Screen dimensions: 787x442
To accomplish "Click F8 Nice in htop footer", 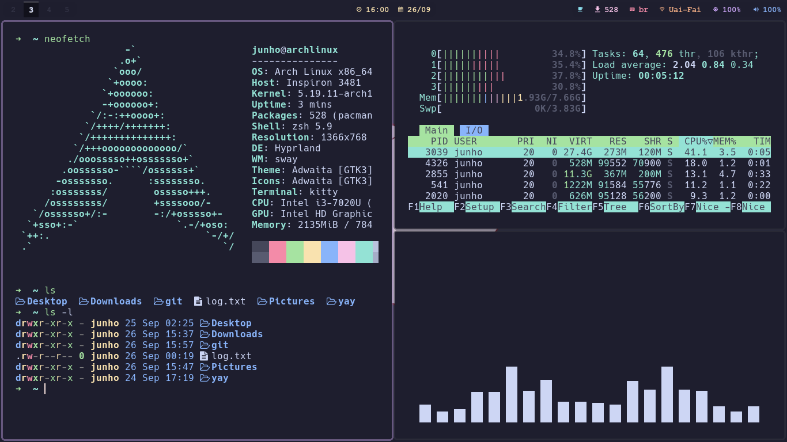I will coord(751,207).
